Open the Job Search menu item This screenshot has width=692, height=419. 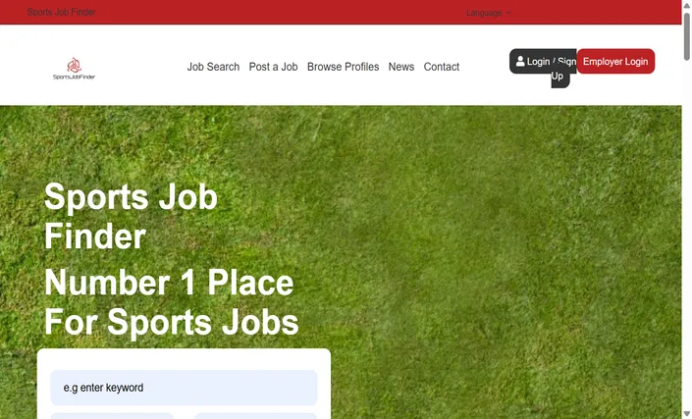(x=213, y=67)
